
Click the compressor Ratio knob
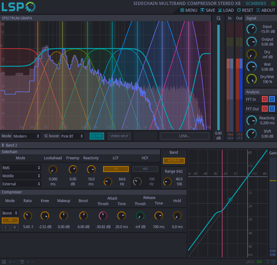click(x=28, y=216)
